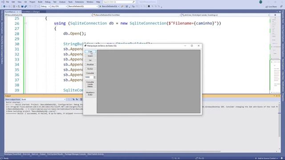Click the Visual Studio search box
The width and height of the screenshot is (285, 160).
pos(119,2)
